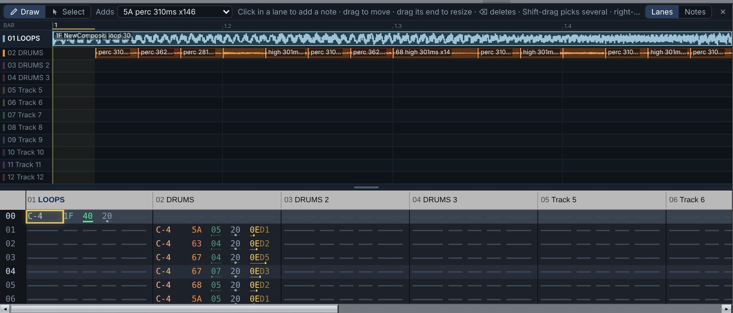The width and height of the screenshot is (733, 313).
Task: Select the 05 Track 5 pattern column header
Action: [602, 200]
